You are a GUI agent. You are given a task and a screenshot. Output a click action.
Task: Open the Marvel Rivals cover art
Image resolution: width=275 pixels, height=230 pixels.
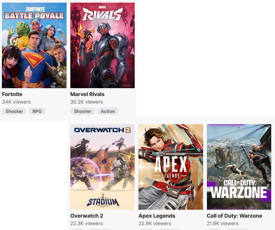102,45
